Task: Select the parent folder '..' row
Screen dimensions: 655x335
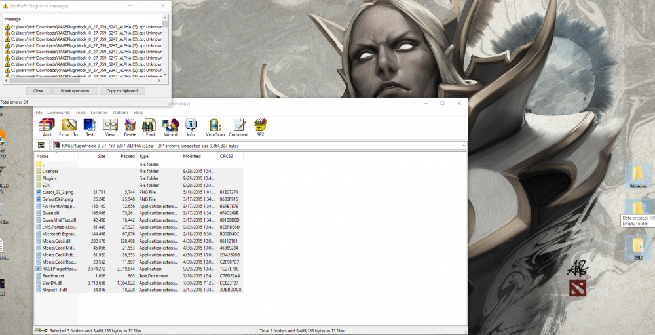Action: pos(140,164)
